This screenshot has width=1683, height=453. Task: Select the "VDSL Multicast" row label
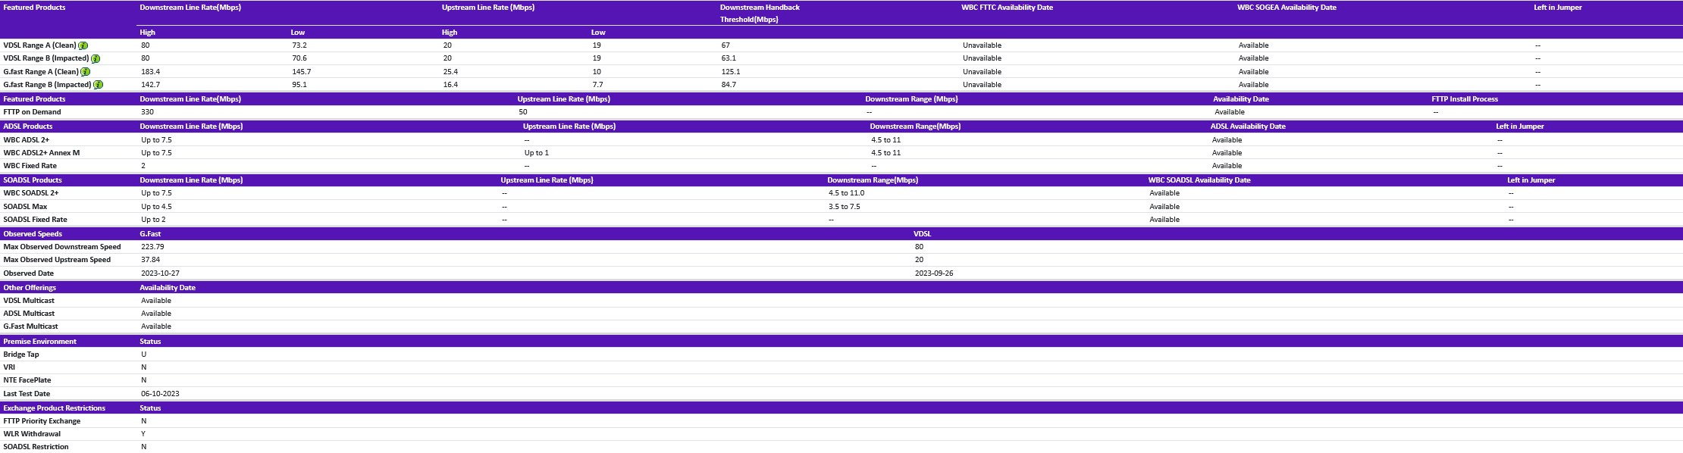[x=29, y=301]
